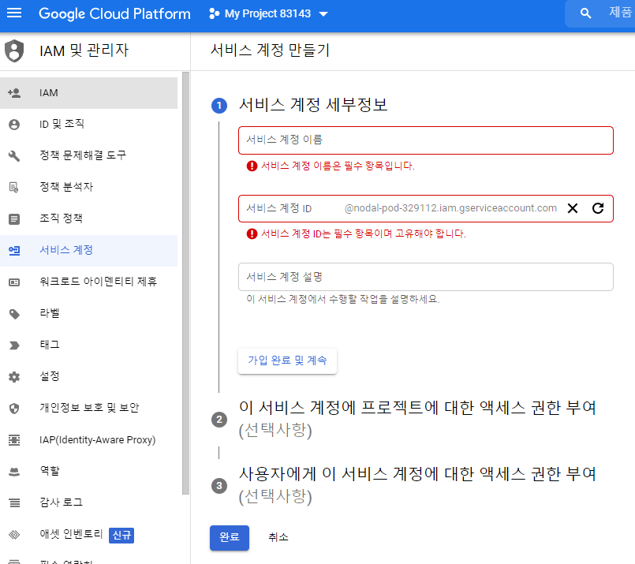Screen dimensions: 635x564
Task: Click the 취소 button
Action: 278,538
